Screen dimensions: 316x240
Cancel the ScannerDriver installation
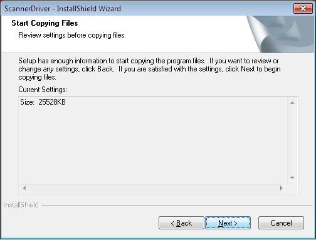281,223
